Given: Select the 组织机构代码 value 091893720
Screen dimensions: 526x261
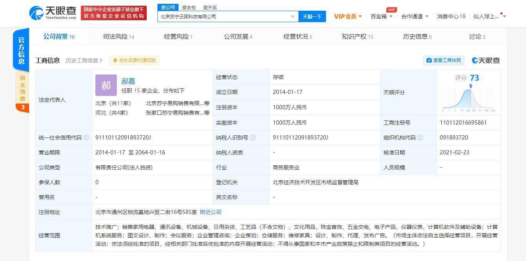Looking at the screenshot, I should [454, 138].
